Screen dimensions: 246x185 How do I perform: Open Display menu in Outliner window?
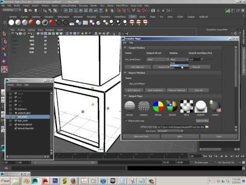pyautogui.click(x=10, y=85)
